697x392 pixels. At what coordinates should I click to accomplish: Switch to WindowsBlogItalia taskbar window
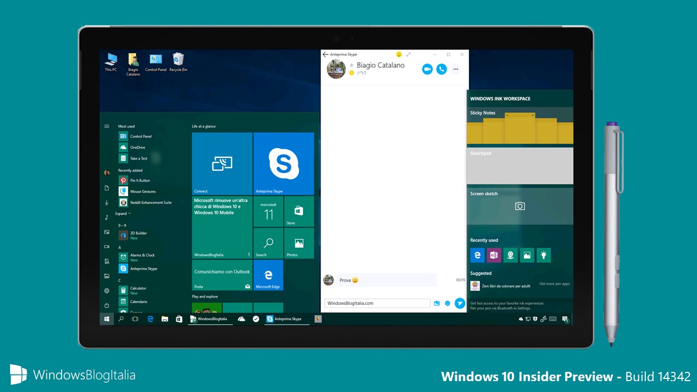coord(210,319)
